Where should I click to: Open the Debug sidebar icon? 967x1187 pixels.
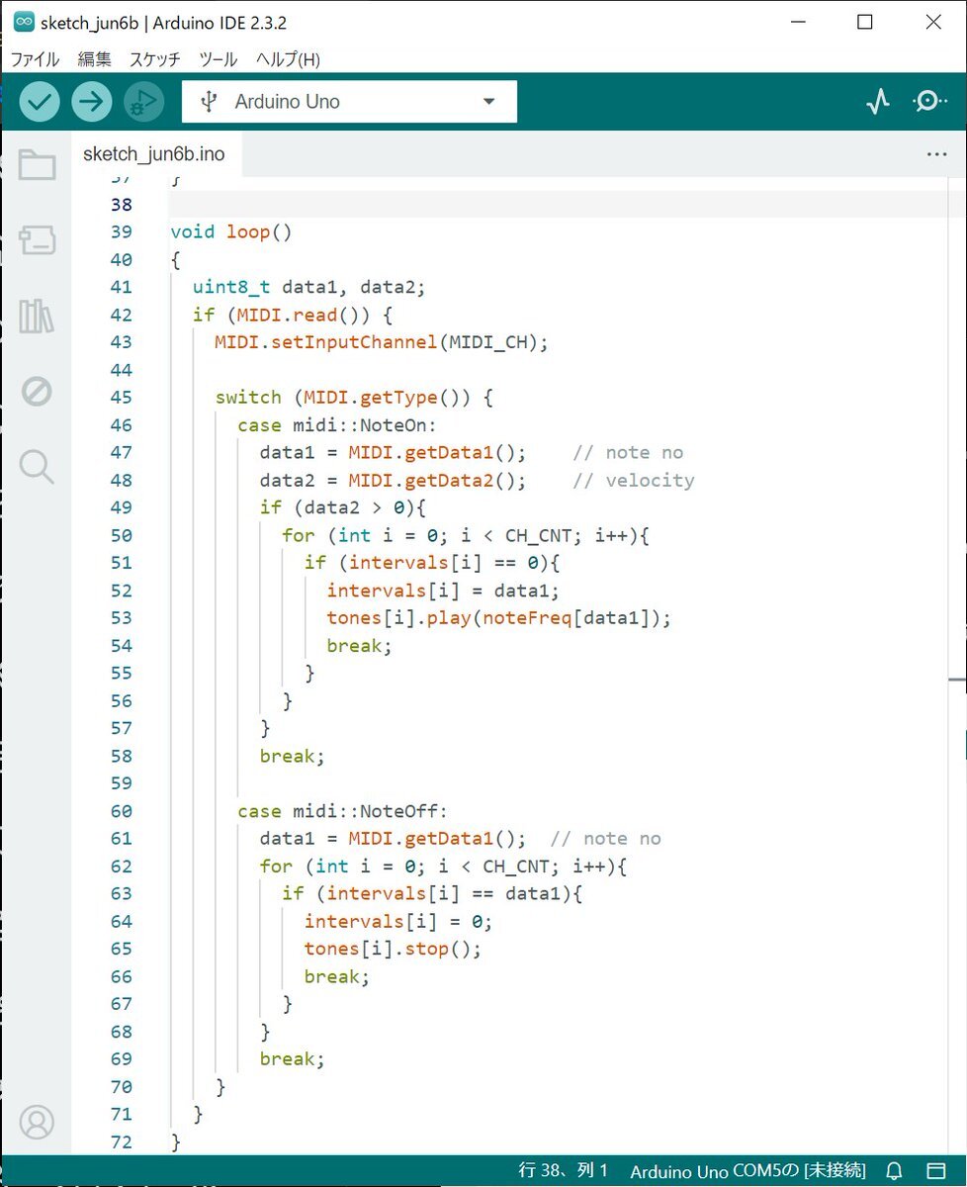pos(37,392)
